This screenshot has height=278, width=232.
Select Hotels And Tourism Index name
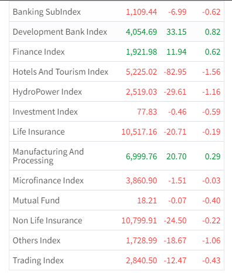(x=60, y=72)
